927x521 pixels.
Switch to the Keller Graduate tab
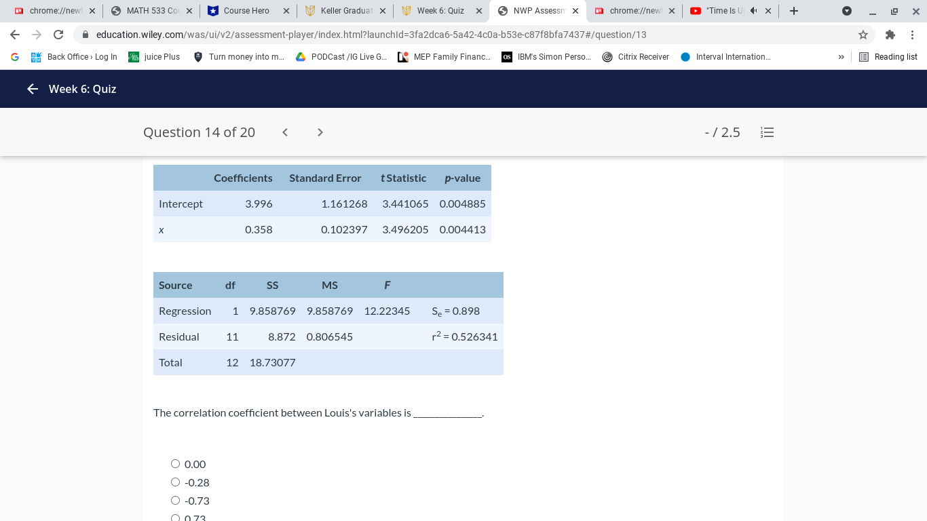point(345,11)
